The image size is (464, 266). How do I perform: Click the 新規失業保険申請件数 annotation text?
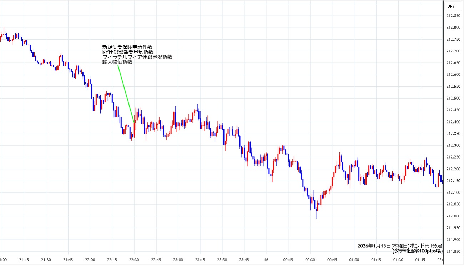tap(127, 47)
